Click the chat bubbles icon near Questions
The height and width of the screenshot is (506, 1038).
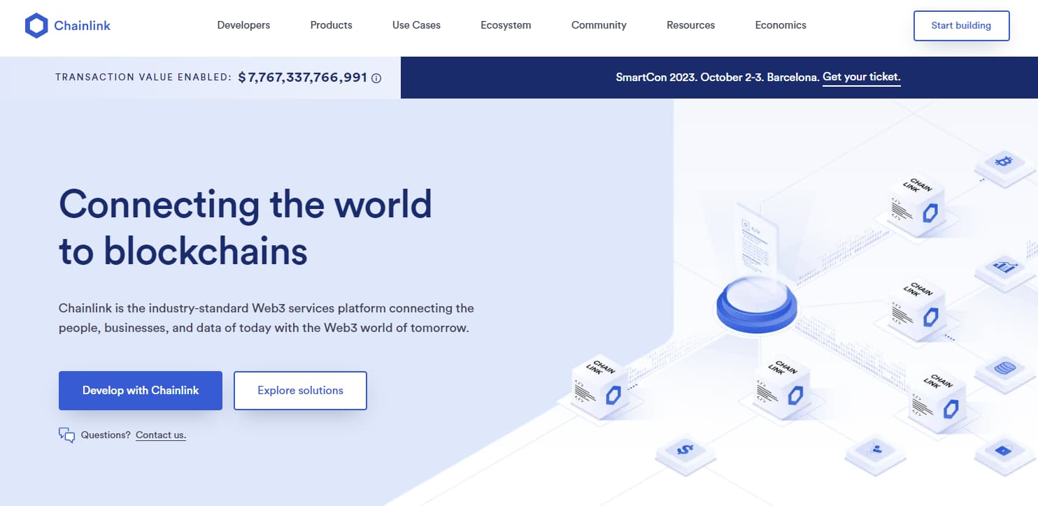pos(66,435)
